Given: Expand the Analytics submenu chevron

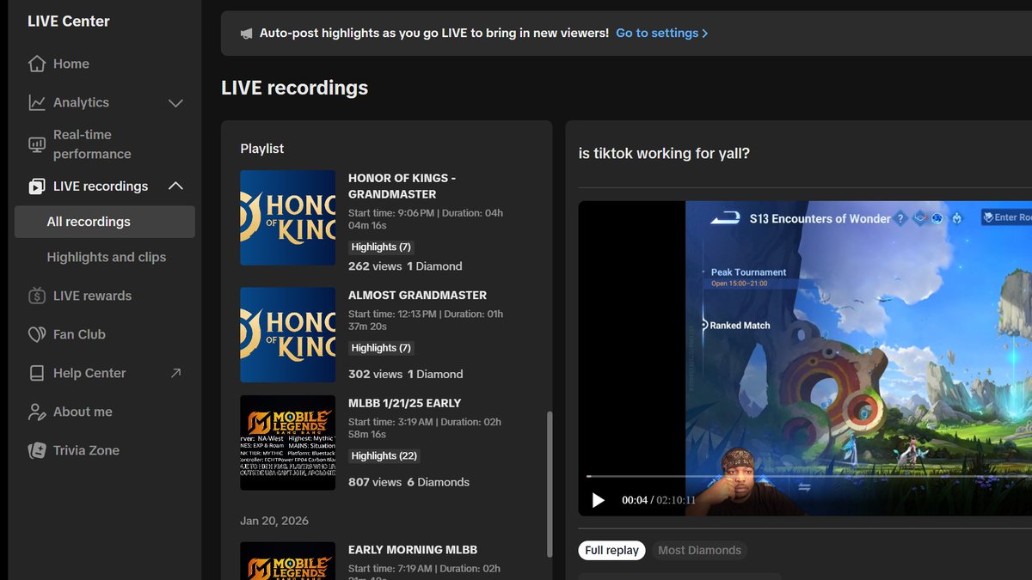Looking at the screenshot, I should pyautogui.click(x=175, y=103).
